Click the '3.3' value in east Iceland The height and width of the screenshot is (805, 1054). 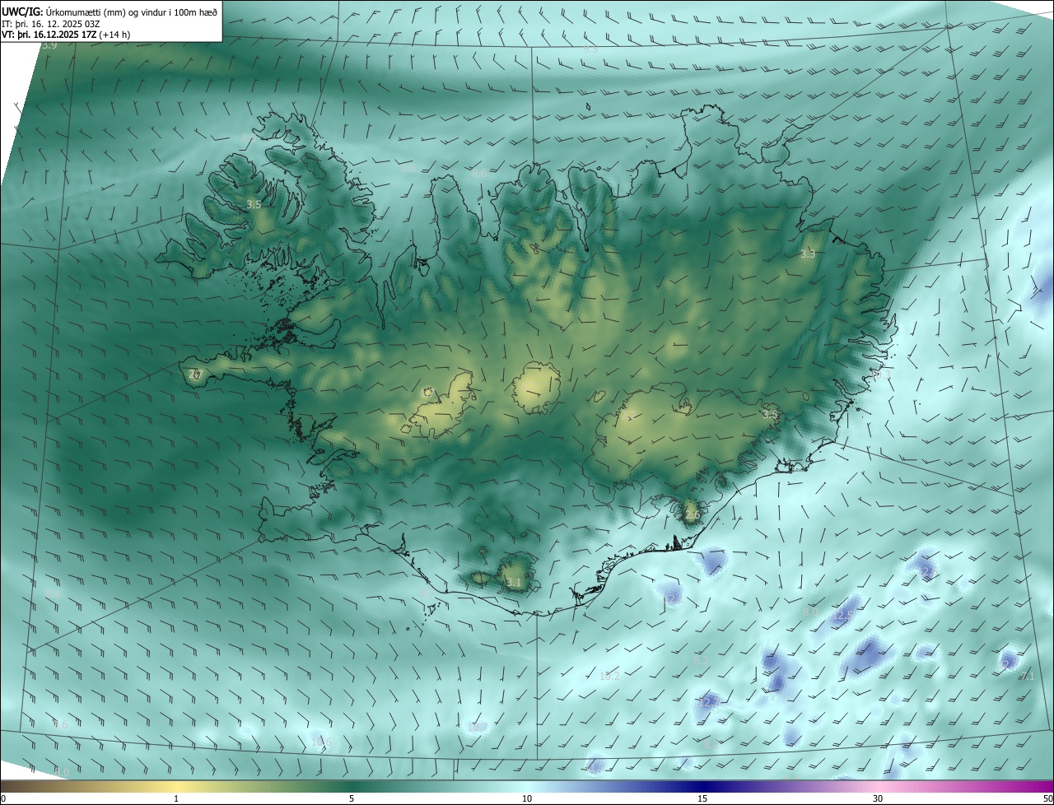(x=808, y=254)
